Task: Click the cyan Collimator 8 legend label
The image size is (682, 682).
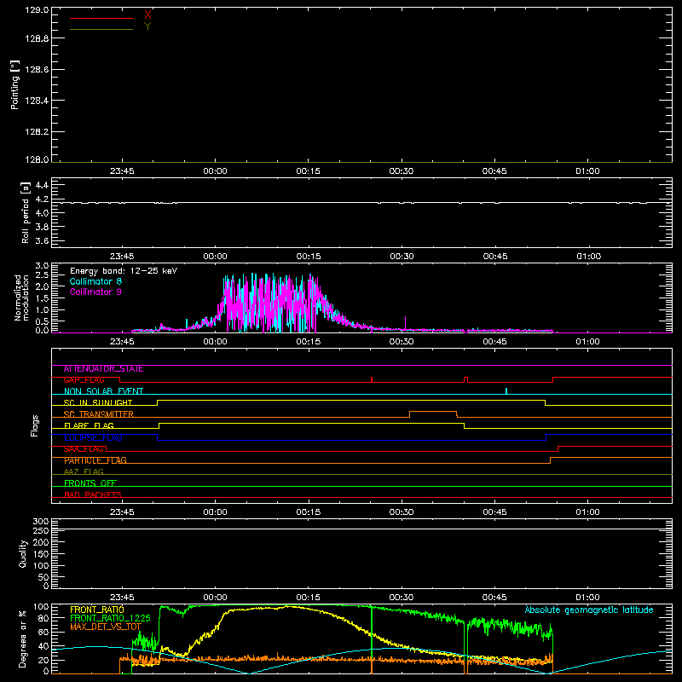Action: pos(95,281)
